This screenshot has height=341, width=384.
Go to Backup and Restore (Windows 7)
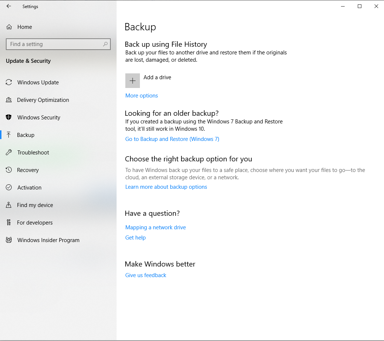pyautogui.click(x=172, y=139)
